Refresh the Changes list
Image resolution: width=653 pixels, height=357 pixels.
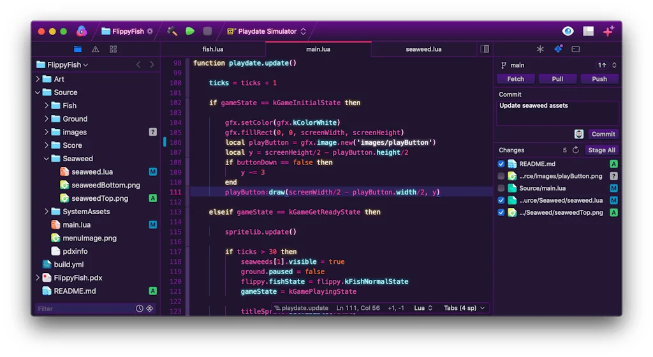[x=576, y=150]
